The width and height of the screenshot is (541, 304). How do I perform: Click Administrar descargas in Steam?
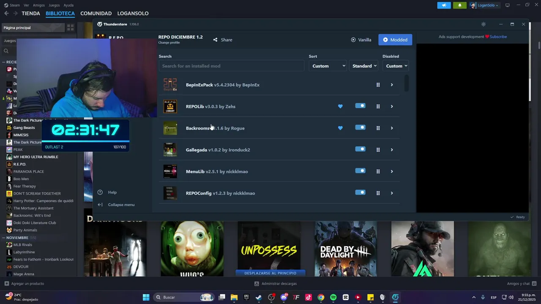(276, 284)
